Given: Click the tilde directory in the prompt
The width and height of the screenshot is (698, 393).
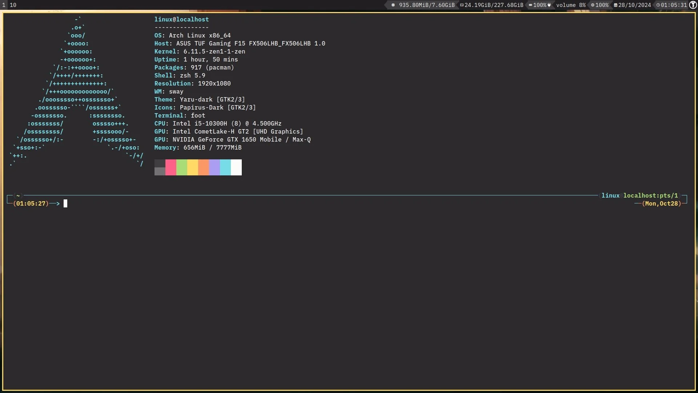Looking at the screenshot, I should 18,195.
